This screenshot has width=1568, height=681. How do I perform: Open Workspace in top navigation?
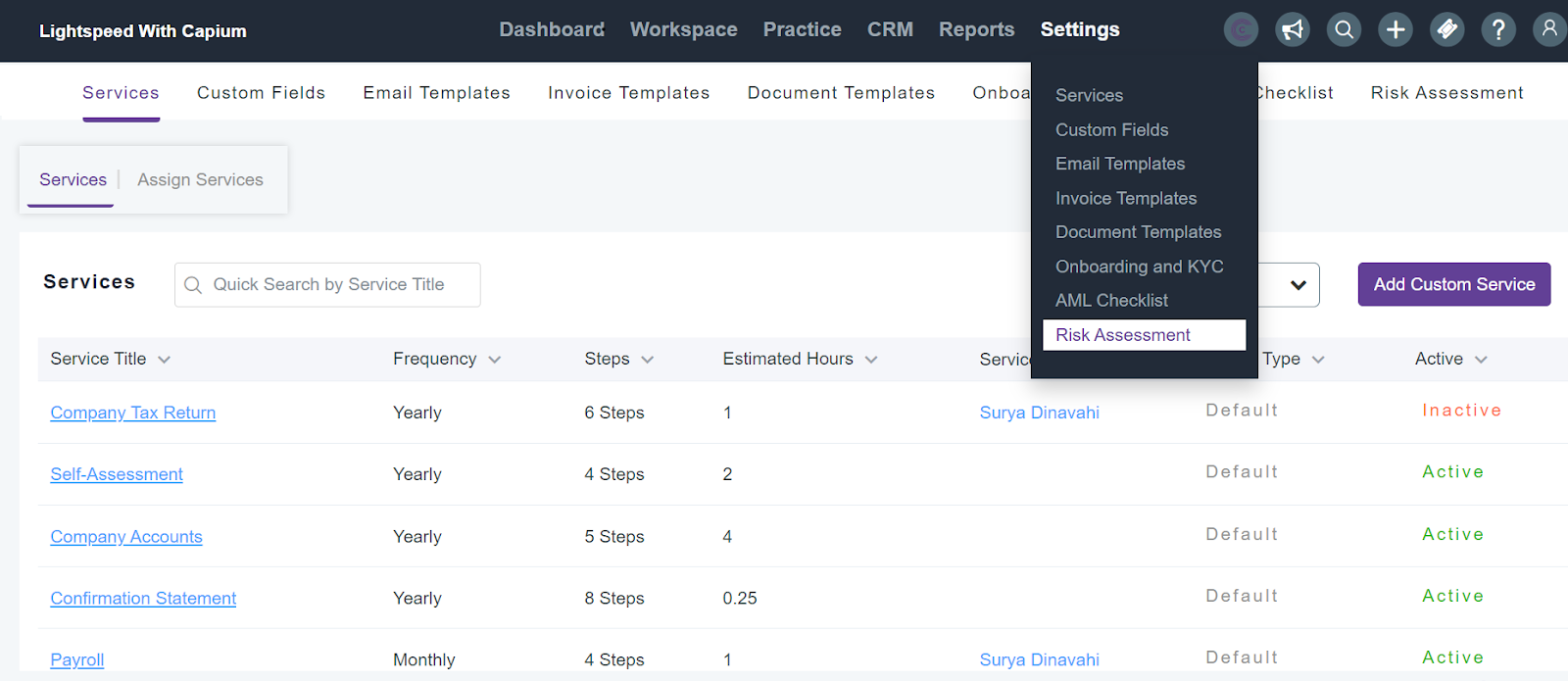pyautogui.click(x=684, y=29)
